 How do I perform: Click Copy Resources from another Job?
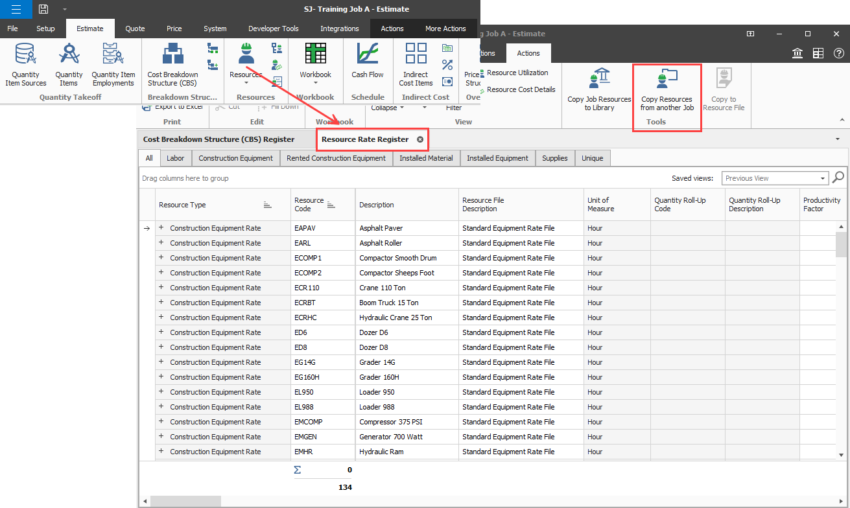(x=667, y=91)
